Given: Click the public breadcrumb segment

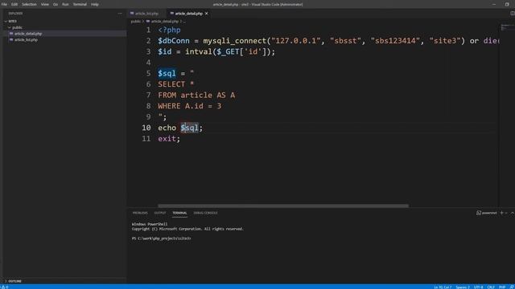Looking at the screenshot, I should click(136, 22).
